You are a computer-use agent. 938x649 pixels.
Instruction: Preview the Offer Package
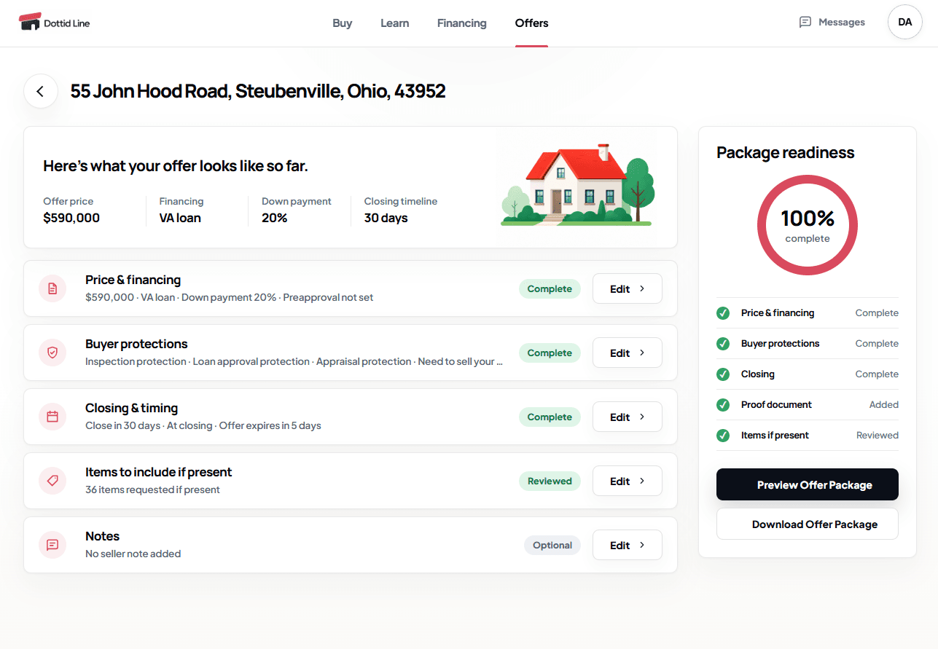808,484
